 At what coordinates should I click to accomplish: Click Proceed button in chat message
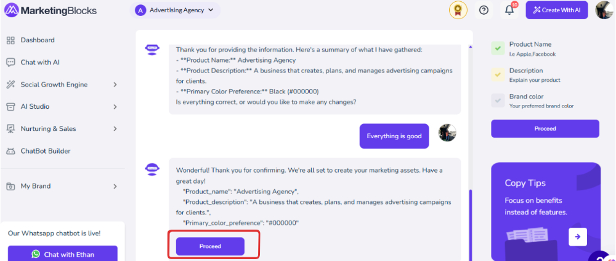[210, 246]
